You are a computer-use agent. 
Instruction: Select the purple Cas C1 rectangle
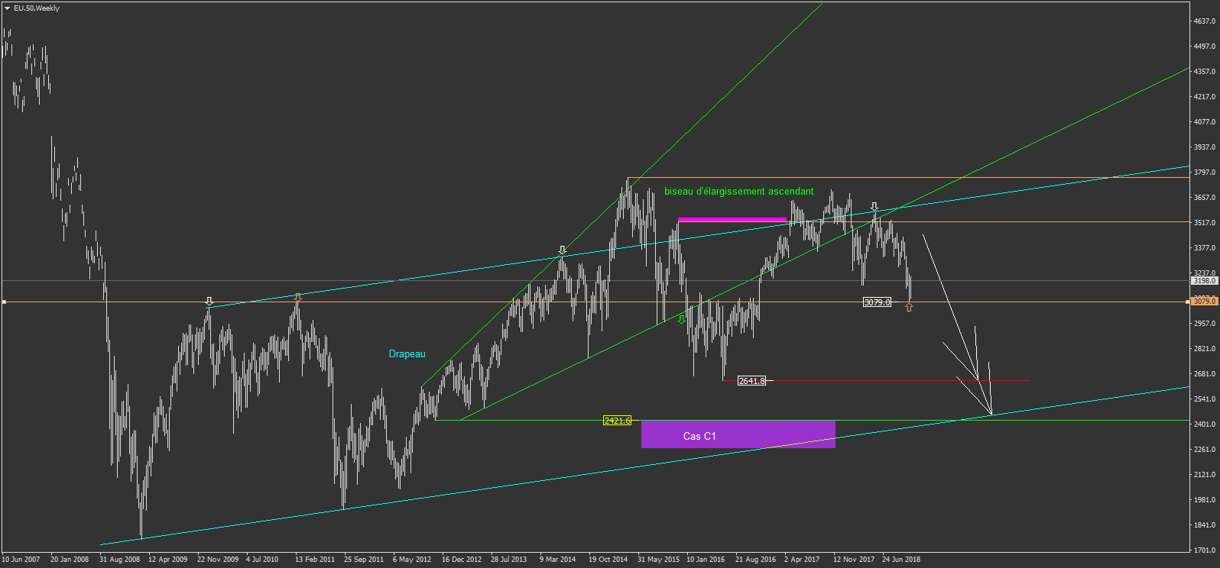point(738,434)
